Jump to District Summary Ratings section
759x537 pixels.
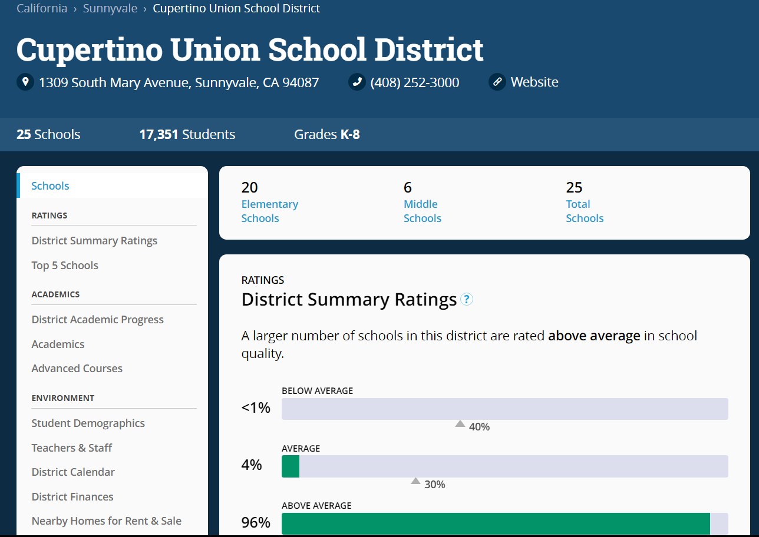click(x=94, y=241)
